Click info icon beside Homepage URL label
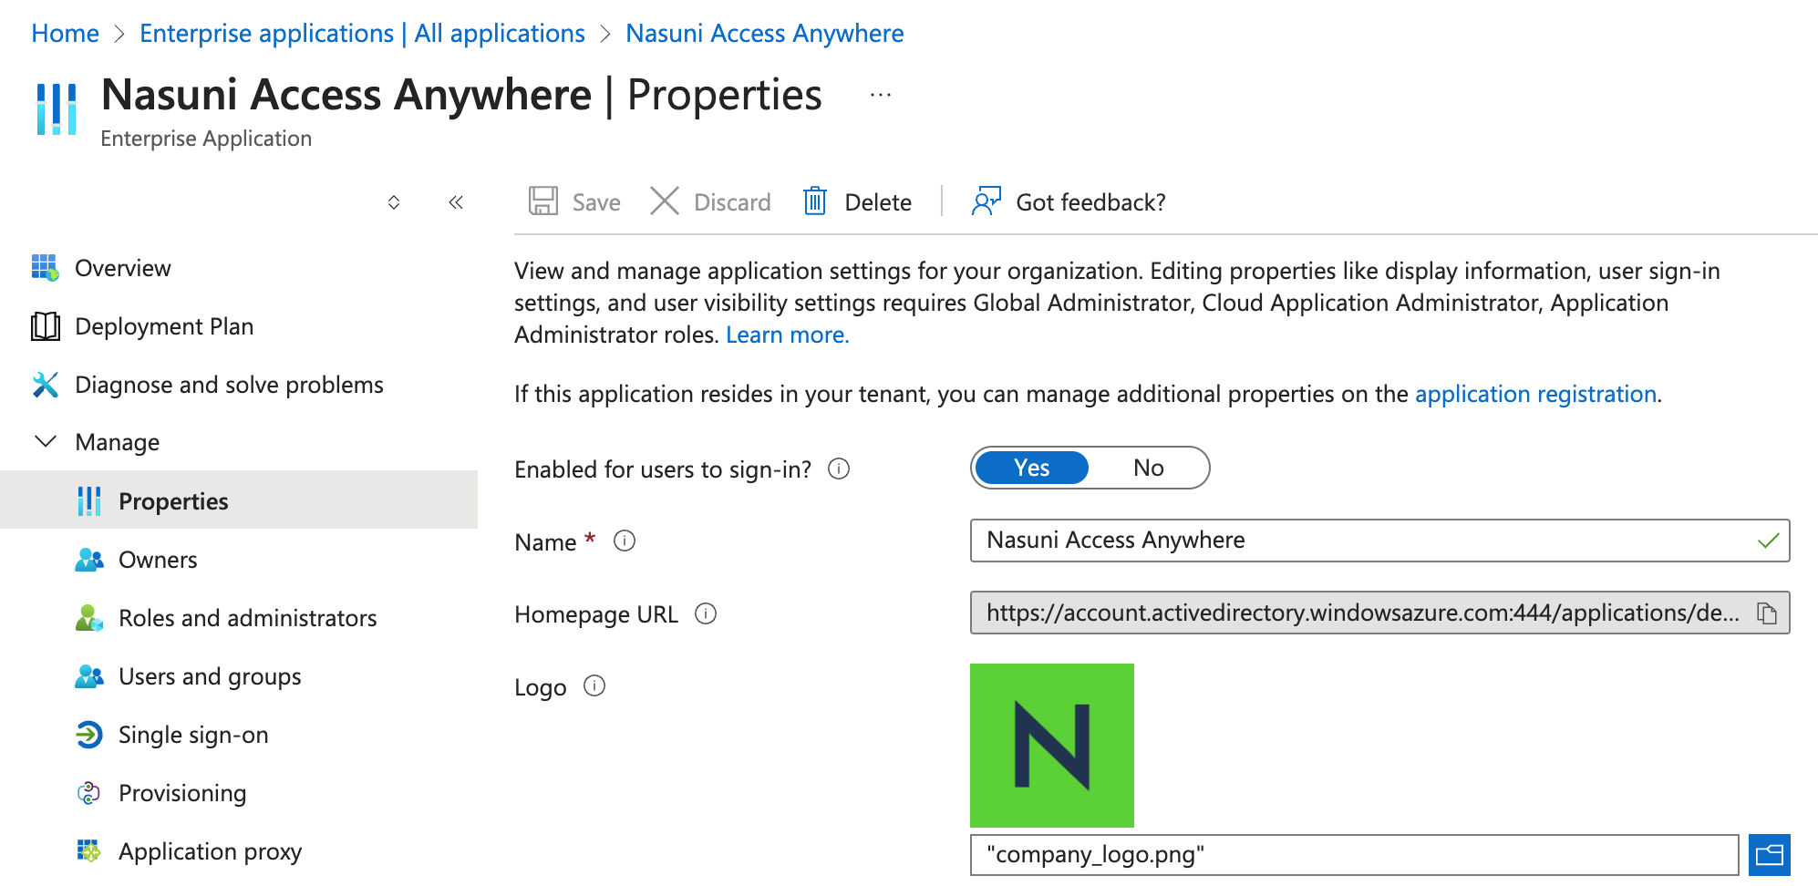 [705, 614]
